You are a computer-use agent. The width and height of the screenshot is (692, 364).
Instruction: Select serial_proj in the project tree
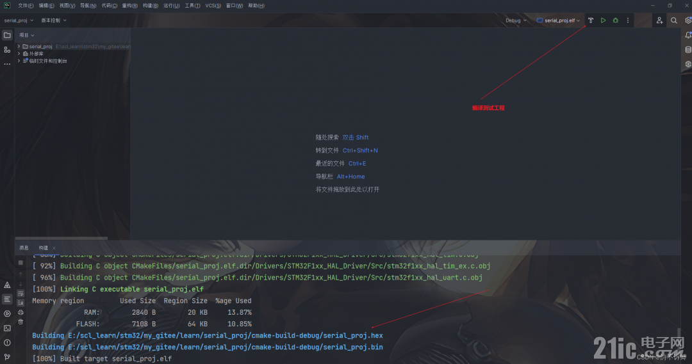[x=40, y=46]
